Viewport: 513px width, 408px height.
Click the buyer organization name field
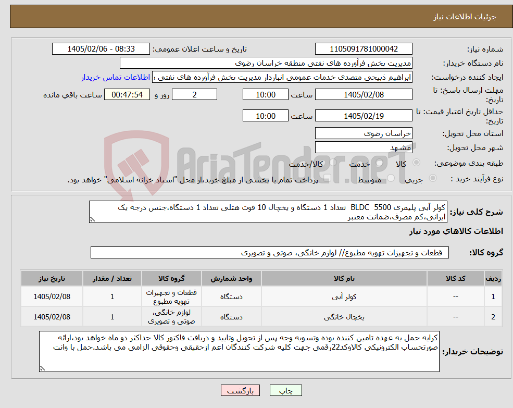click(266, 63)
